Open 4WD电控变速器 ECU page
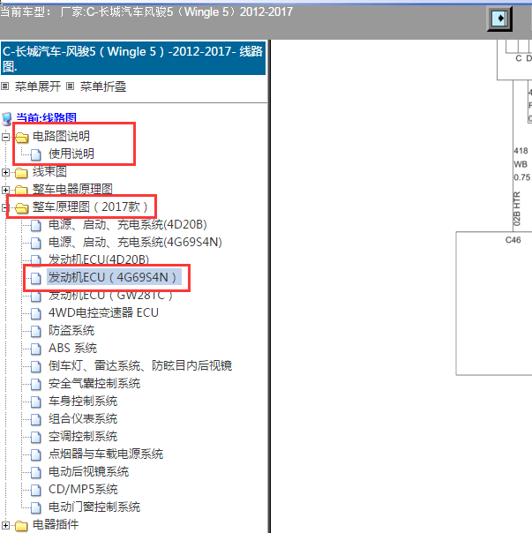This screenshot has height=533, width=532. (103, 312)
